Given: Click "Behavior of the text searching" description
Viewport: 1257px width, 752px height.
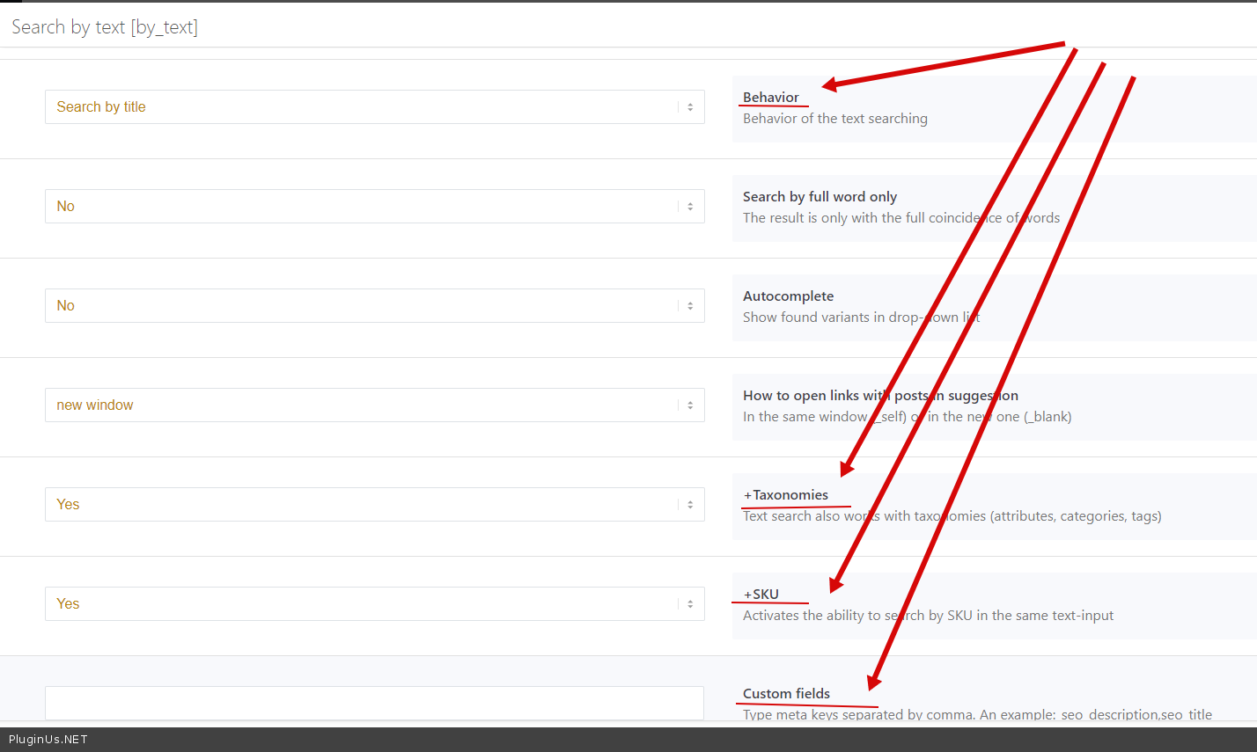Looking at the screenshot, I should 834,119.
